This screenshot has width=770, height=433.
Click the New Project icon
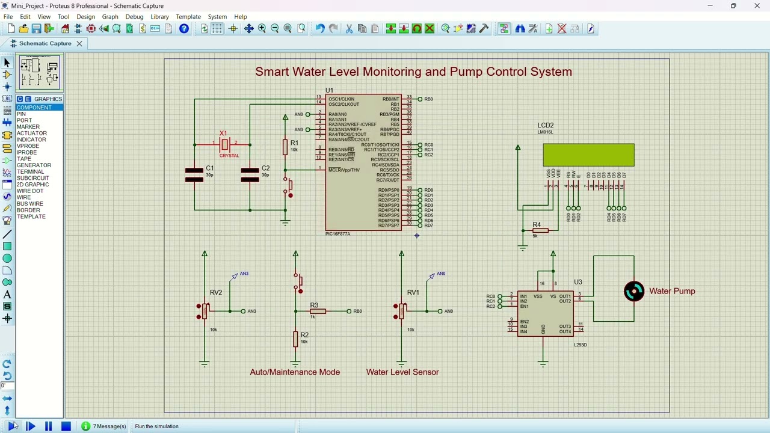(11, 29)
